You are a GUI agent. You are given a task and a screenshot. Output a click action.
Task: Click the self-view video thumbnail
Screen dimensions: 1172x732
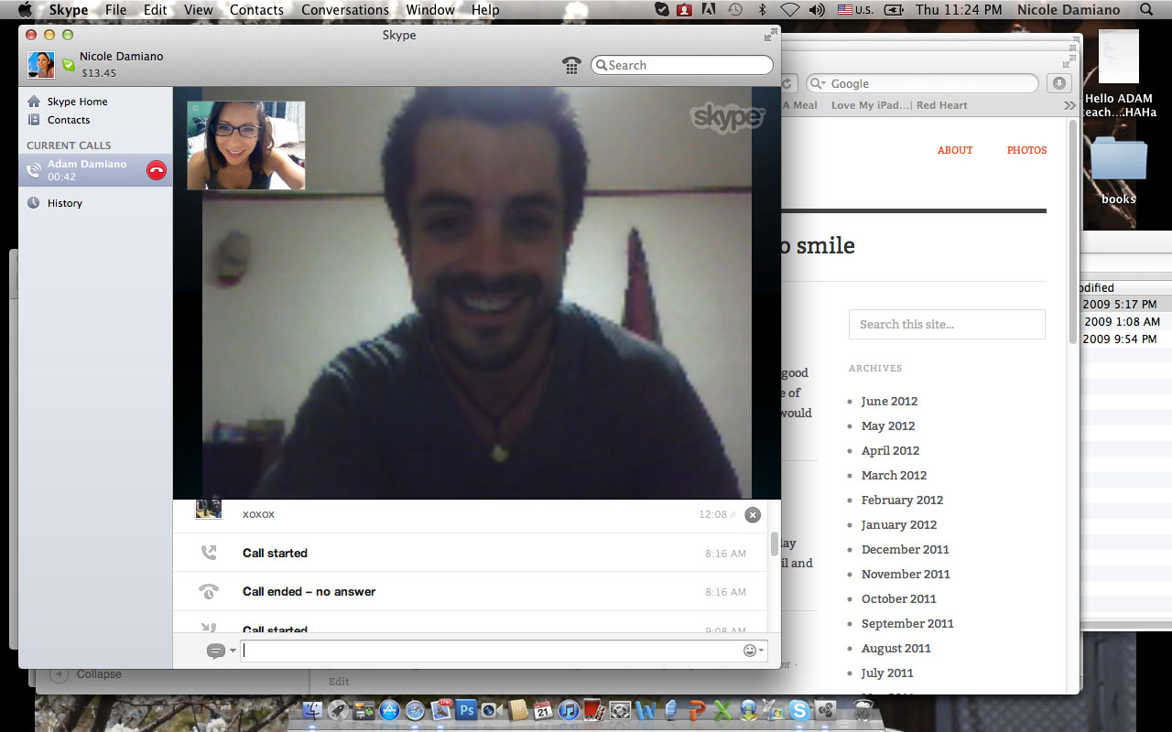[245, 145]
